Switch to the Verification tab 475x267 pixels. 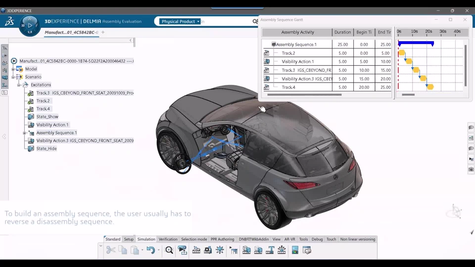[168, 239]
